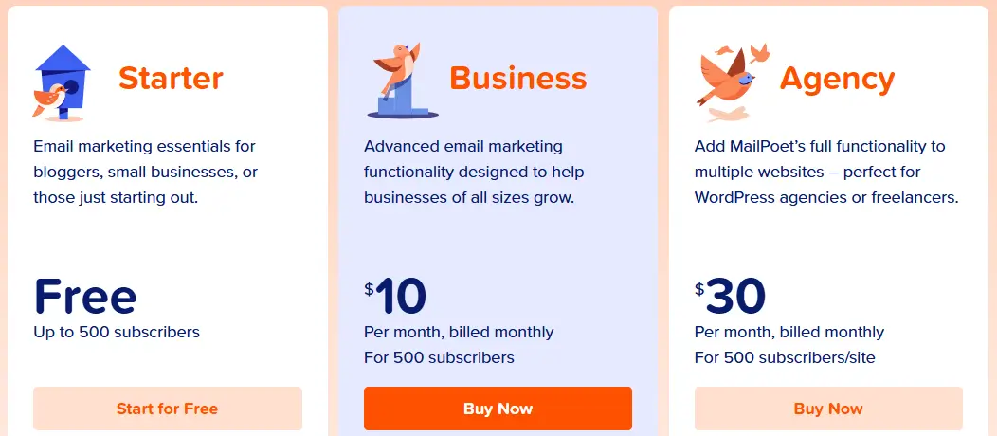Click Buy Now in the Business plan

point(498,409)
